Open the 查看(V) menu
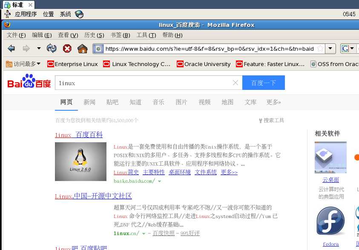The height and width of the screenshot is (250, 359). coord(68,35)
